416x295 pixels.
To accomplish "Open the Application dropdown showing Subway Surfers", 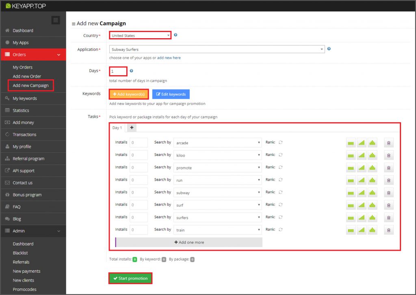I will 217,49.
